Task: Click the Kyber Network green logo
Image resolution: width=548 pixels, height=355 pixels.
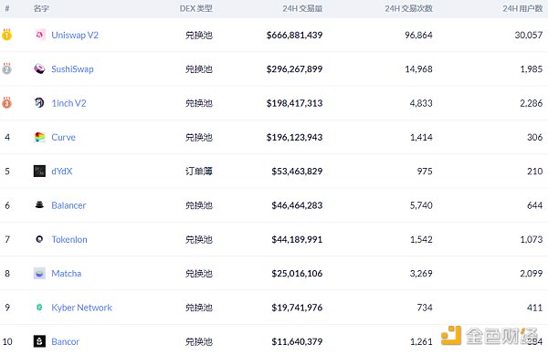Action: [39, 308]
